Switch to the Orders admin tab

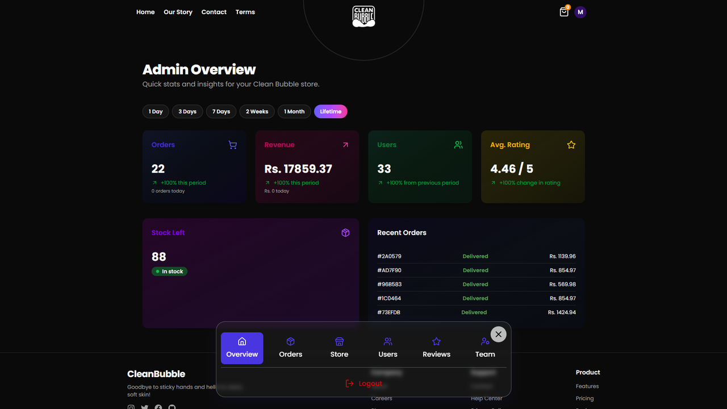(x=291, y=348)
